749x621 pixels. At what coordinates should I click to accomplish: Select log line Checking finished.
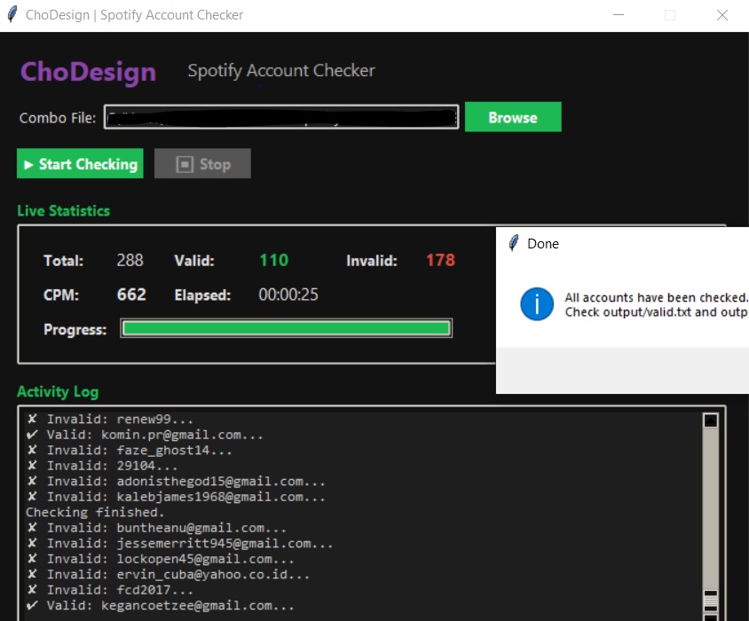[95, 513]
